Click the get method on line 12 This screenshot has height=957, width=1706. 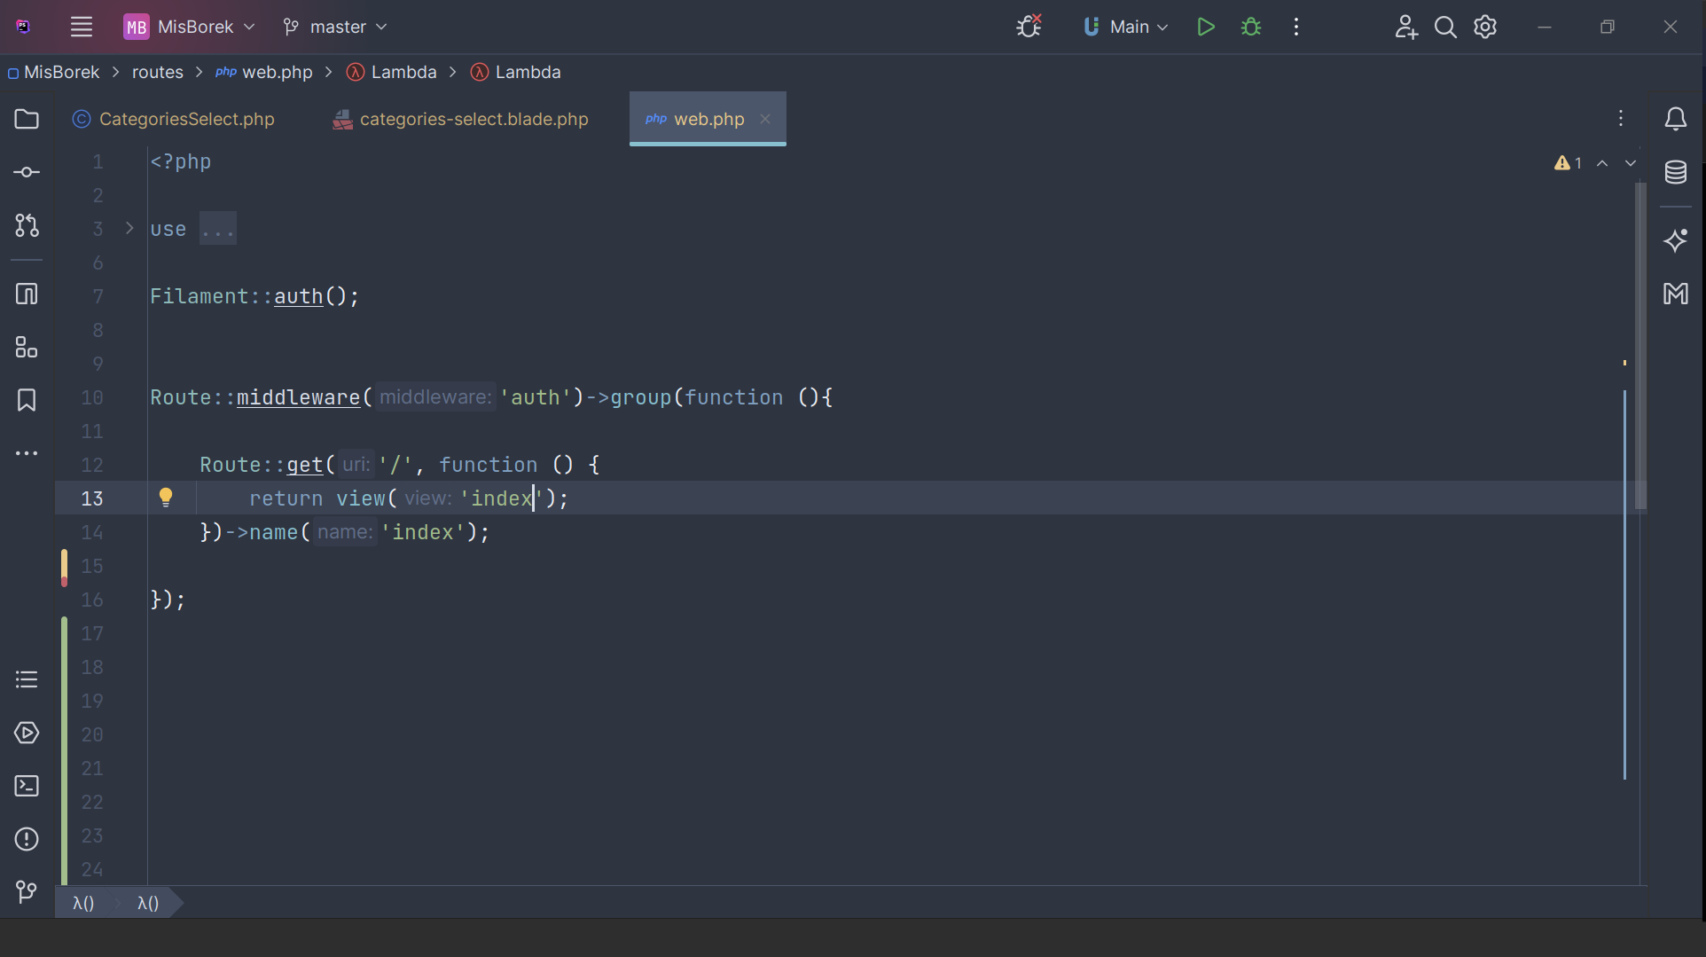[x=304, y=465]
